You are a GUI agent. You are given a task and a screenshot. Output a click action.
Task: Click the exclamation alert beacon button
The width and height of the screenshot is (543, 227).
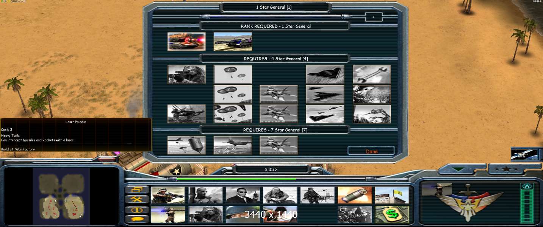click(136, 209)
